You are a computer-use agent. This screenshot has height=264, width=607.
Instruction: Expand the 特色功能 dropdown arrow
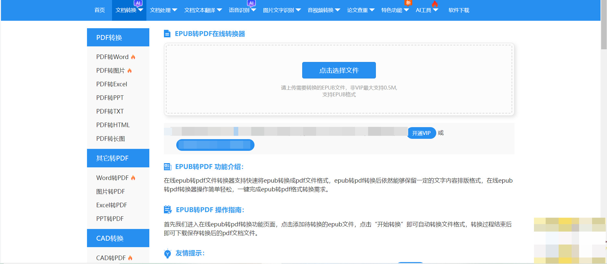tap(406, 10)
